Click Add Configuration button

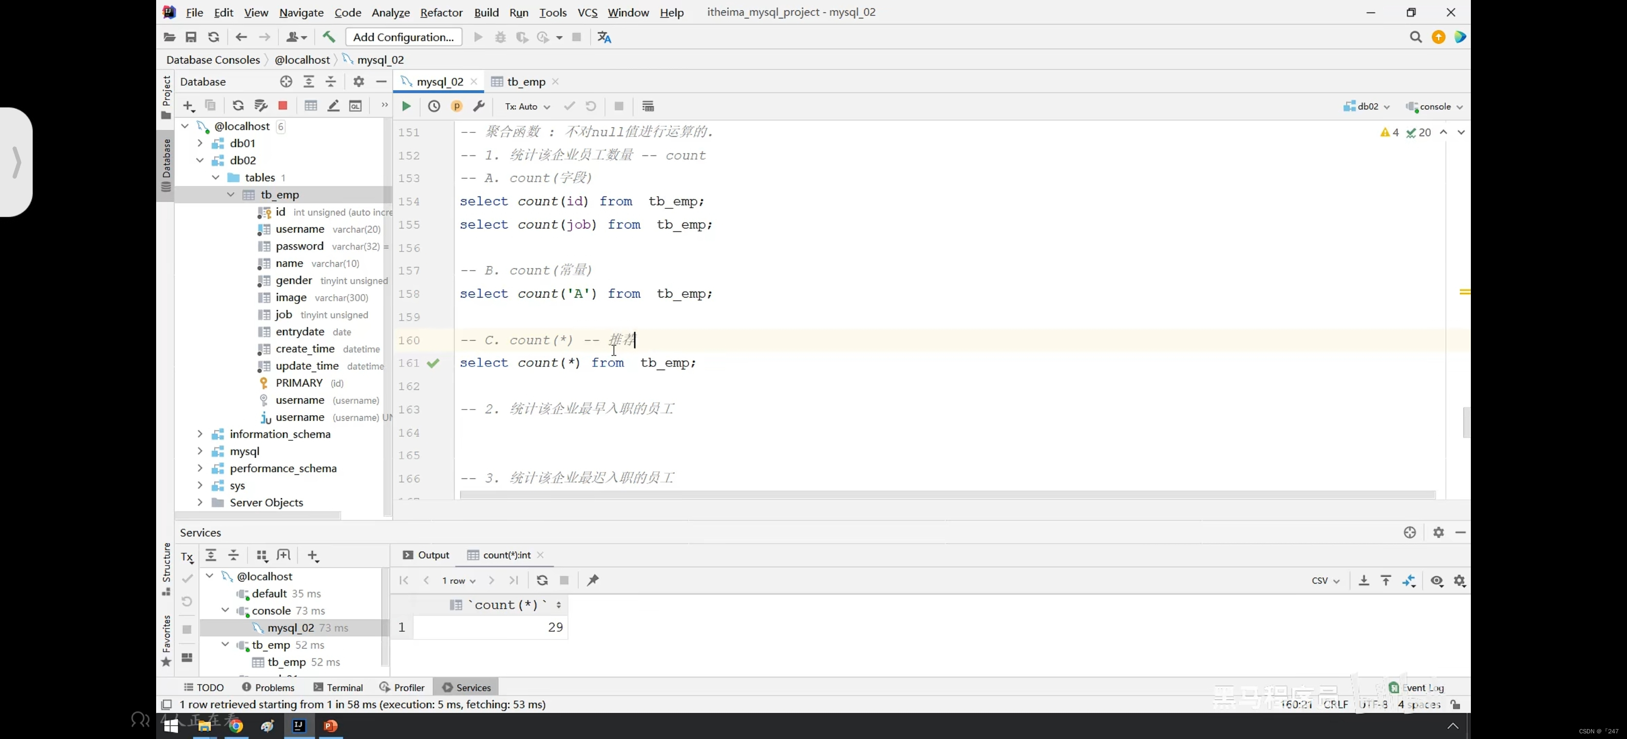coord(404,37)
